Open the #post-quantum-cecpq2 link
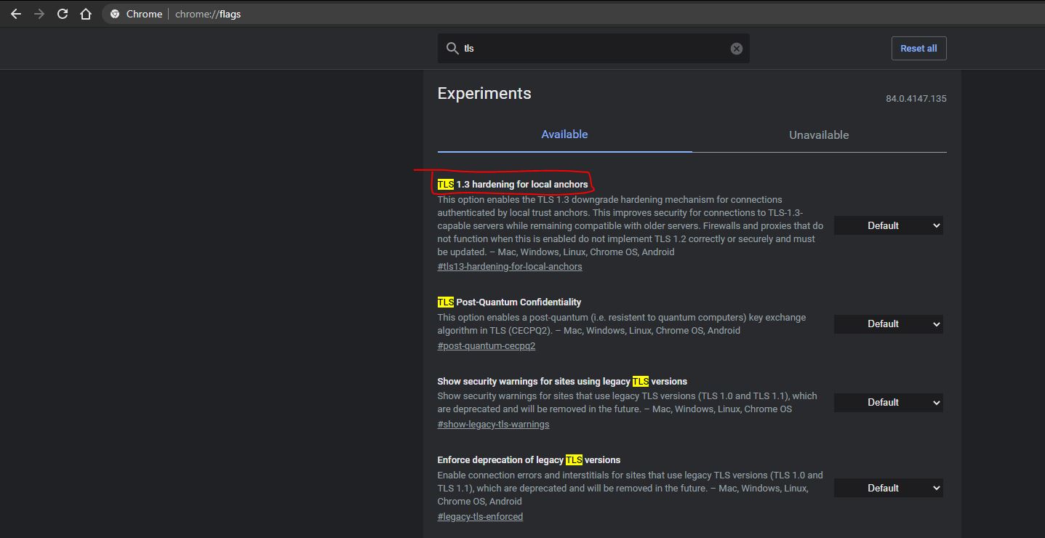This screenshot has width=1045, height=538. (486, 345)
